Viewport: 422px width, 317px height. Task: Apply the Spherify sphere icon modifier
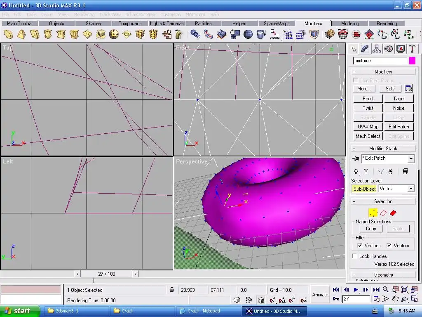pyautogui.click(x=248, y=34)
